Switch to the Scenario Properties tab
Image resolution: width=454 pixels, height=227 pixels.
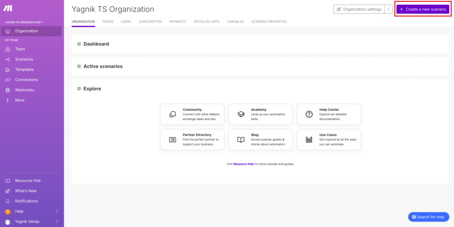269,22
